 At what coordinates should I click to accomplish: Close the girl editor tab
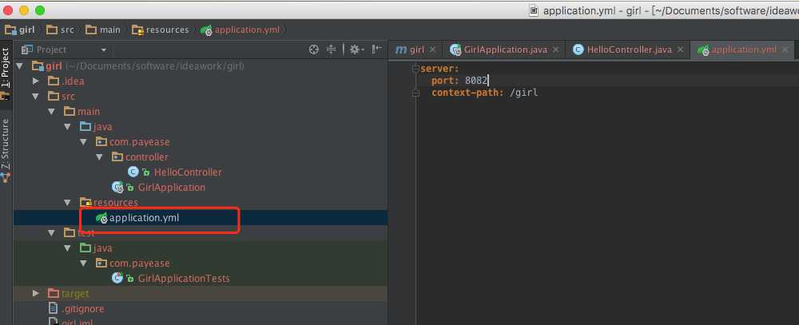click(432, 50)
